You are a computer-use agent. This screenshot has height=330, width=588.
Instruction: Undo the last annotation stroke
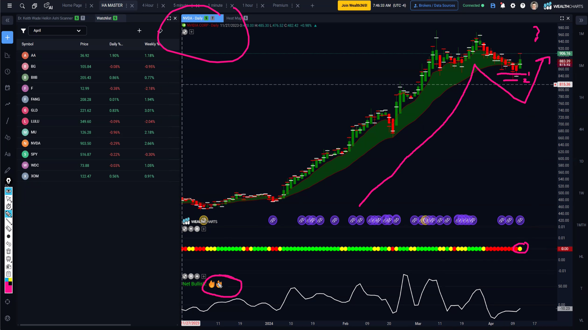pyautogui.click(x=9, y=244)
